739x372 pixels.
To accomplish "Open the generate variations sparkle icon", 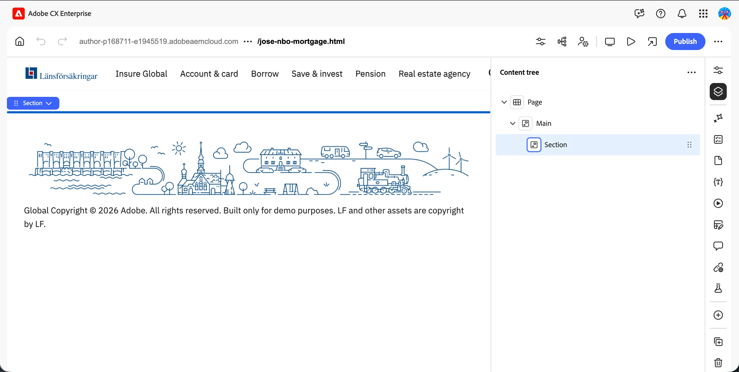I will click(x=718, y=118).
